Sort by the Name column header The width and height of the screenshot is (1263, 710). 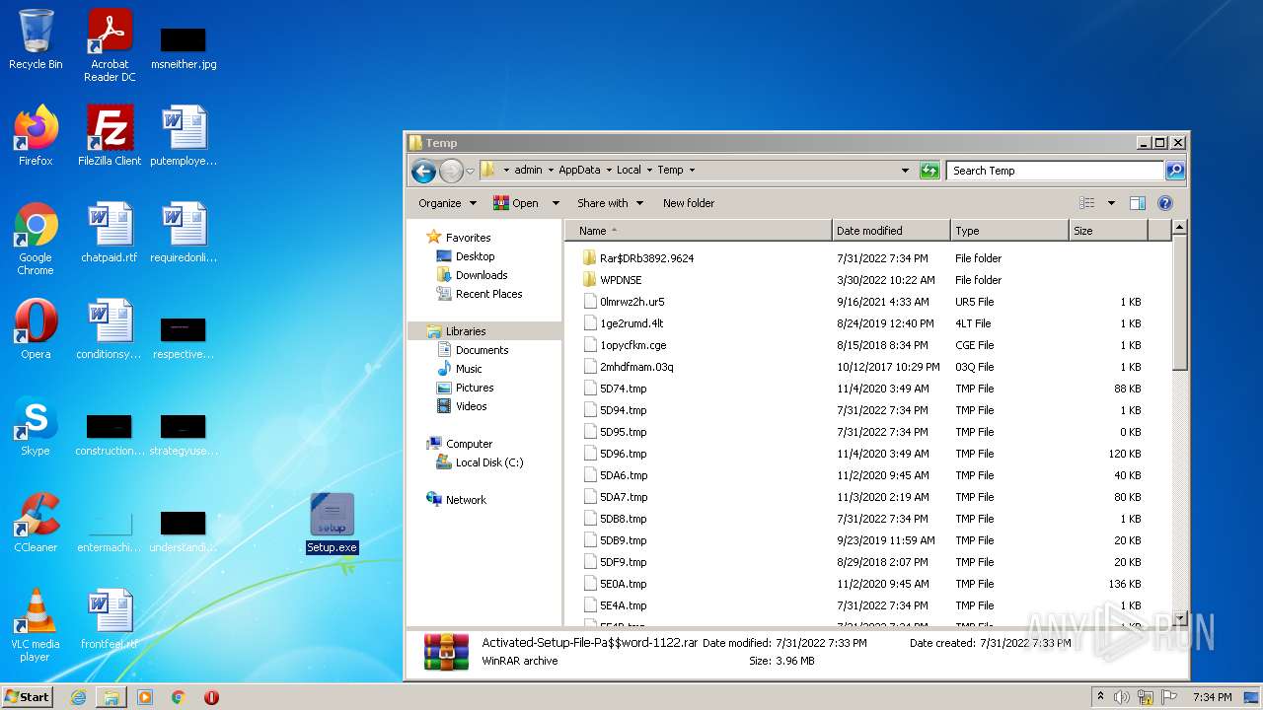(698, 231)
